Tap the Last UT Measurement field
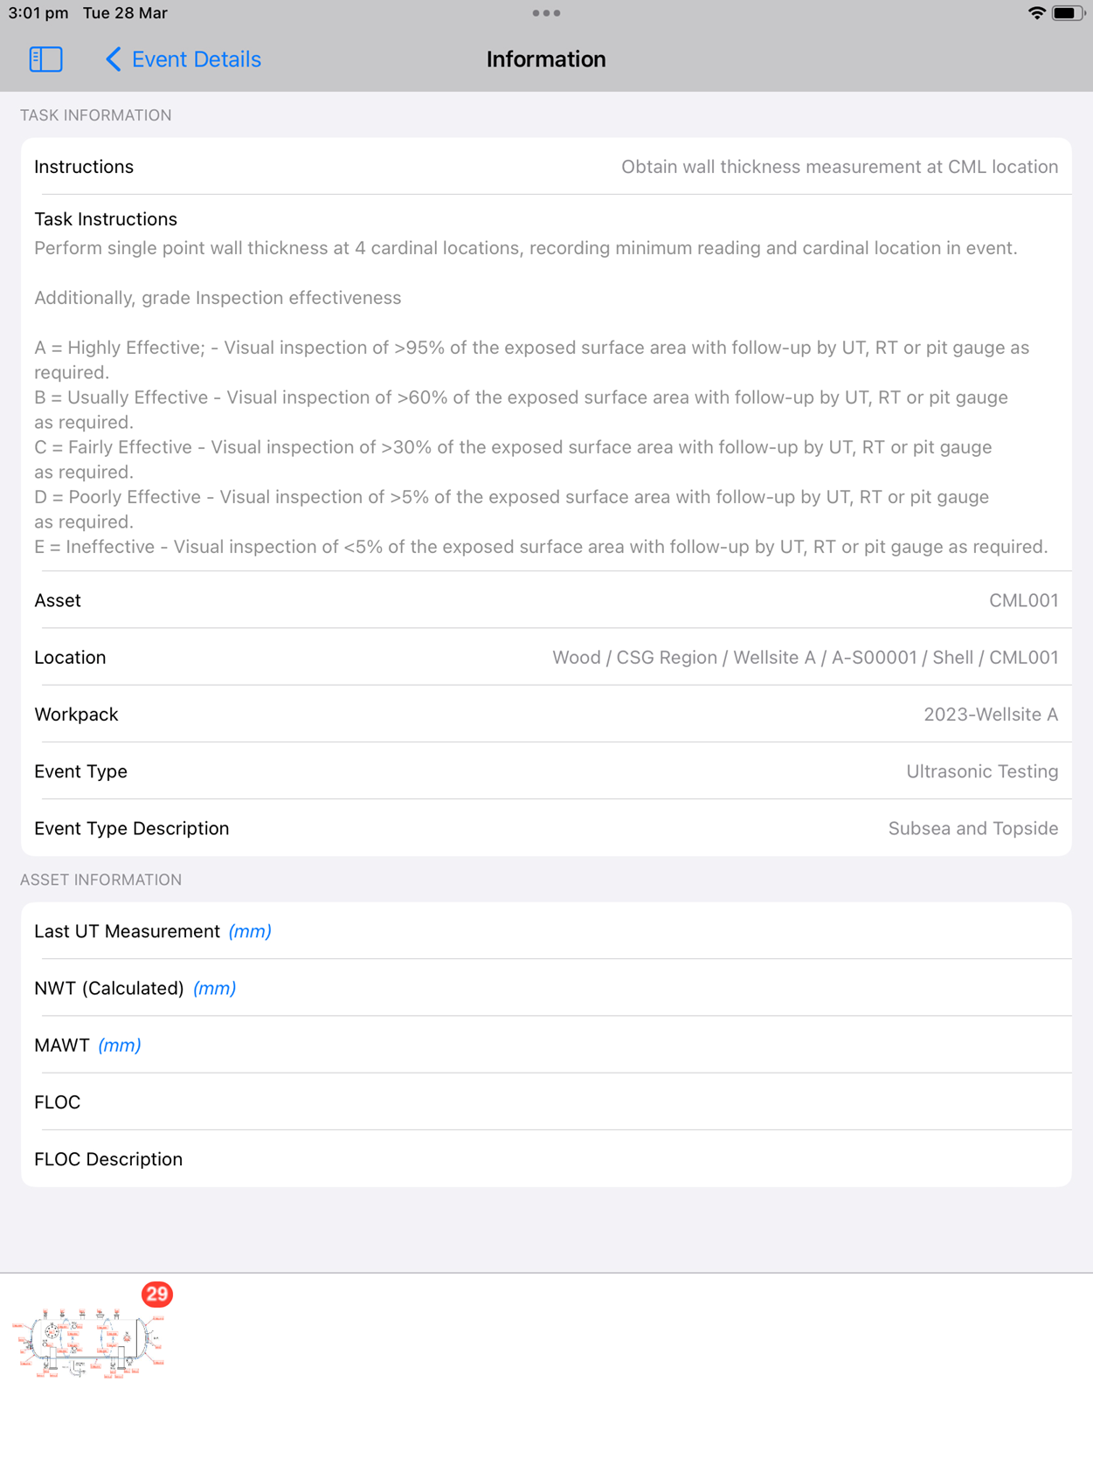The image size is (1093, 1457). (546, 931)
